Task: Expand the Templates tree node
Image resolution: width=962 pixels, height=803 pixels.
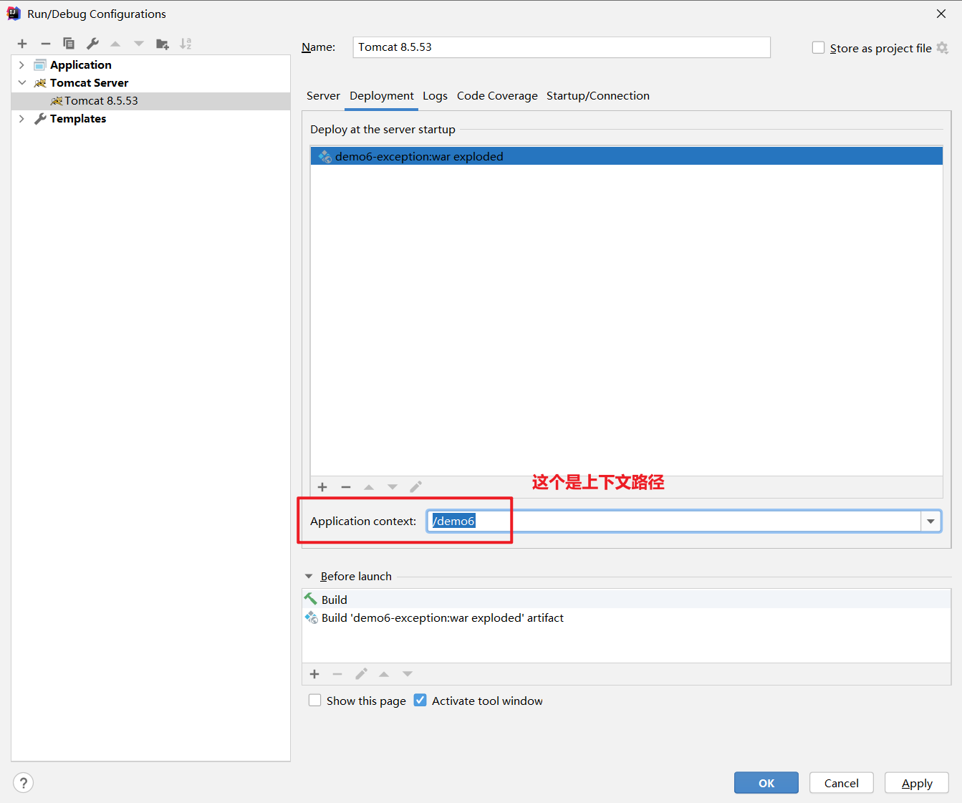Action: point(21,119)
